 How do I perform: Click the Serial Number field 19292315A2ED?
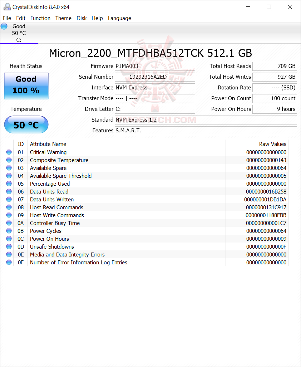click(155, 77)
